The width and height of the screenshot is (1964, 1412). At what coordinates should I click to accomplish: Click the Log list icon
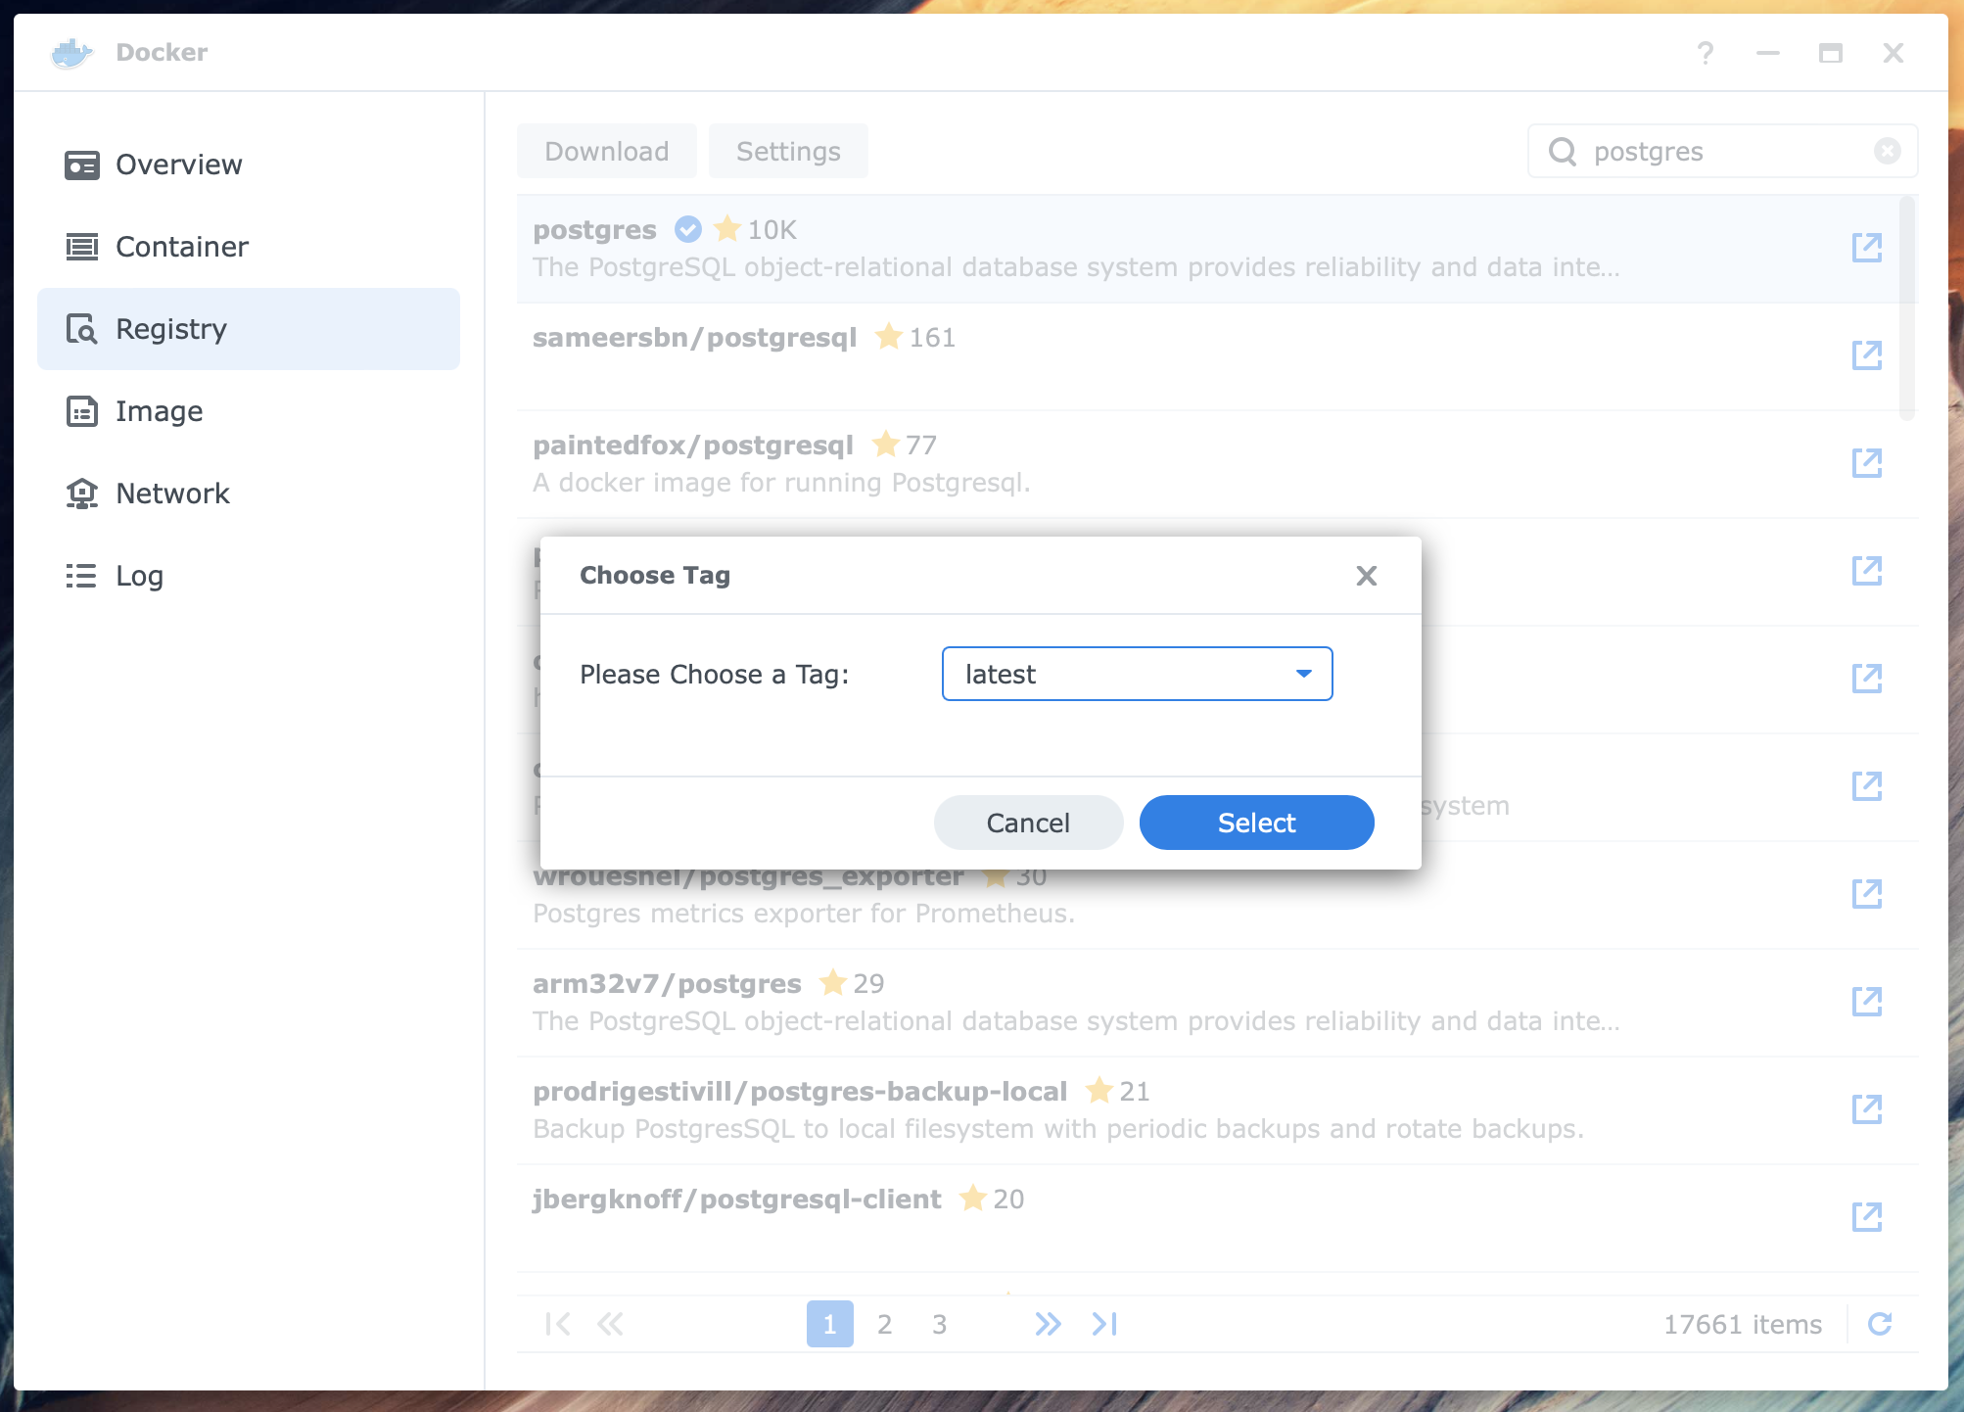(x=81, y=576)
